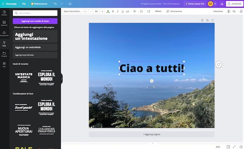Open the Modelli sidebar tab
244x149 pixels.
click(4, 13)
